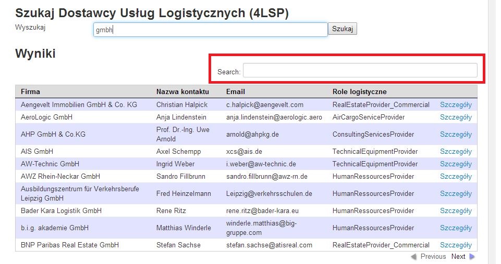The height and width of the screenshot is (264, 501).
Task: Select the Aengevelt Immobilien GmbH & Co. KG cell
Action: coord(79,105)
